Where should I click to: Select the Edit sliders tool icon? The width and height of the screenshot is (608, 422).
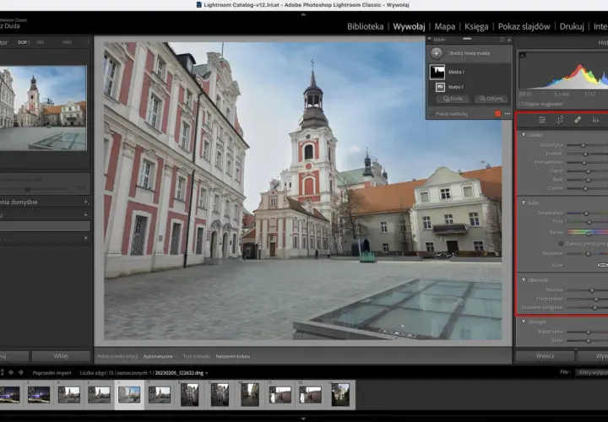coord(542,120)
